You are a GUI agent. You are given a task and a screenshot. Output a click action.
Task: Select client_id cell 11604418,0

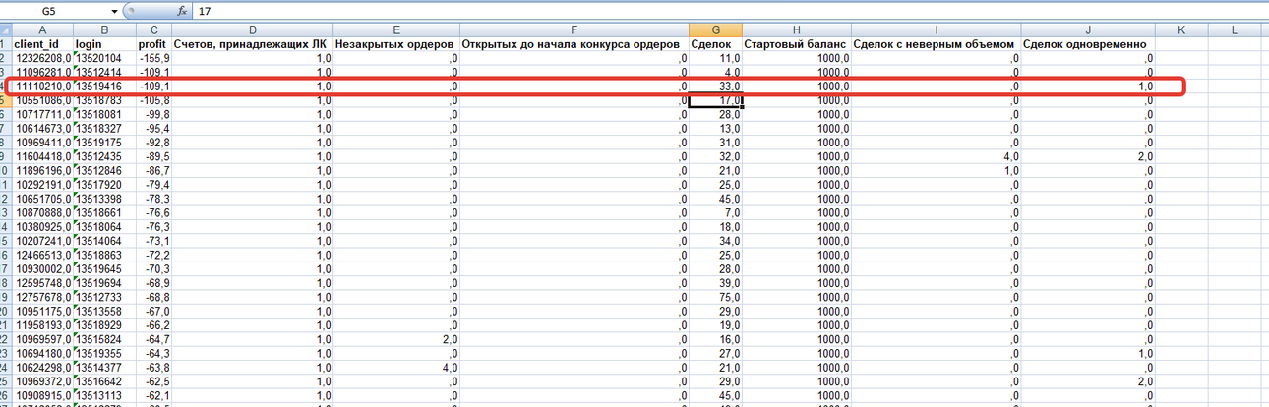point(41,156)
